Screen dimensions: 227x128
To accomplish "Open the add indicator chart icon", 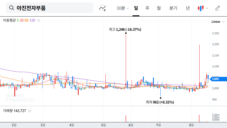I will 103,8.
